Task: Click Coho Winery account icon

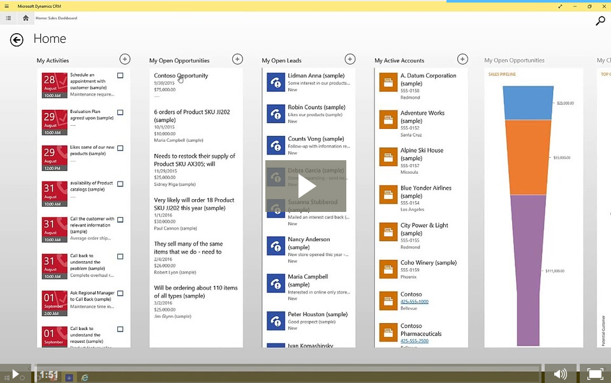Action: pyautogui.click(x=388, y=269)
